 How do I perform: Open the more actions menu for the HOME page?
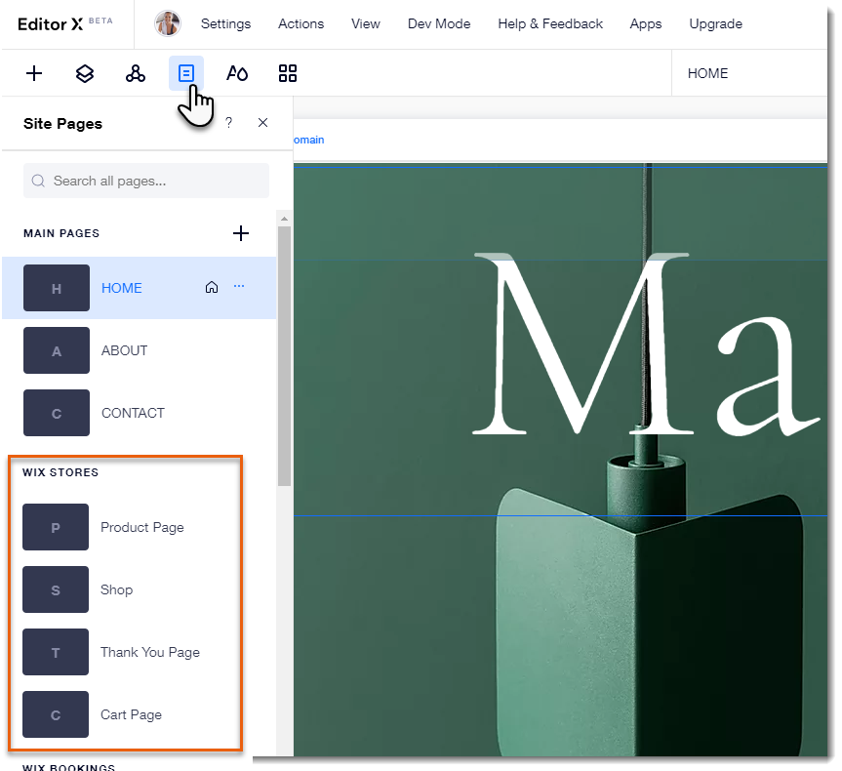(239, 287)
